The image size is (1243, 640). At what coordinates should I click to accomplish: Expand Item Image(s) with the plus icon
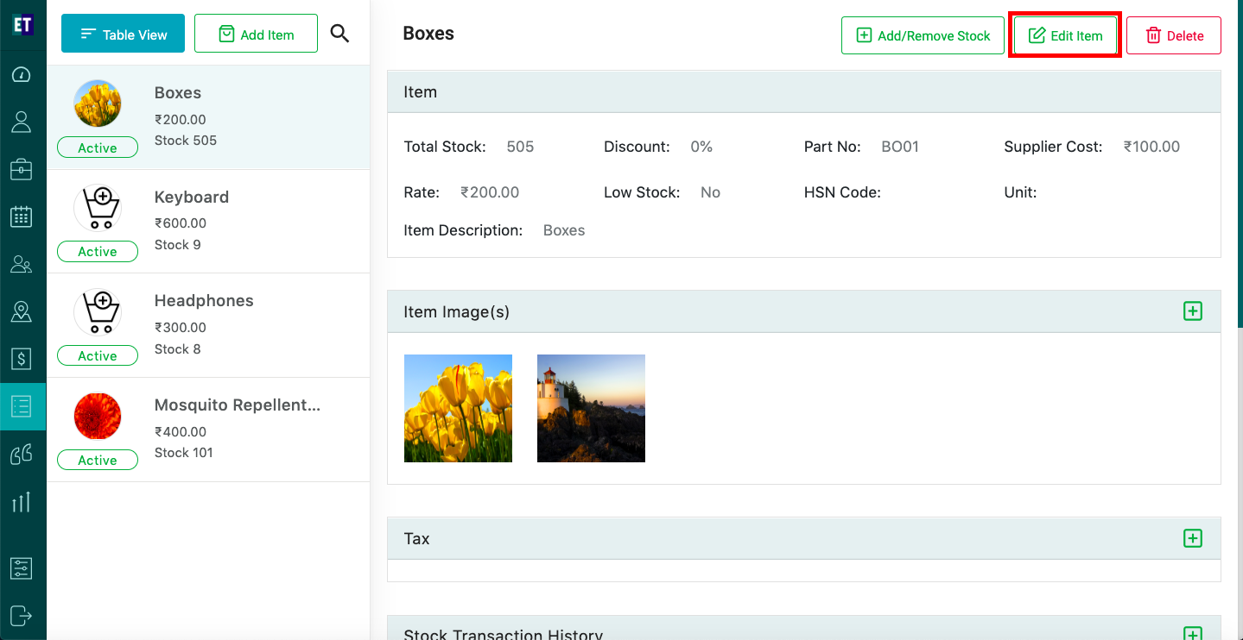[x=1193, y=311]
